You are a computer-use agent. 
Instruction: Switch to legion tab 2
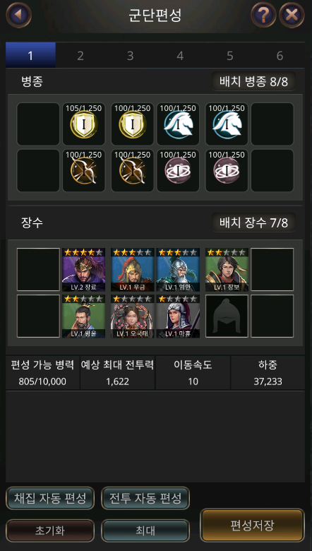pyautogui.click(x=80, y=56)
